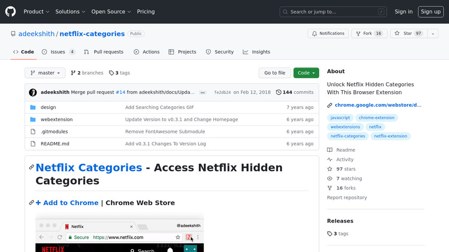View the 2 branches link
Image resolution: width=449 pixels, height=252 pixels.
click(x=87, y=73)
